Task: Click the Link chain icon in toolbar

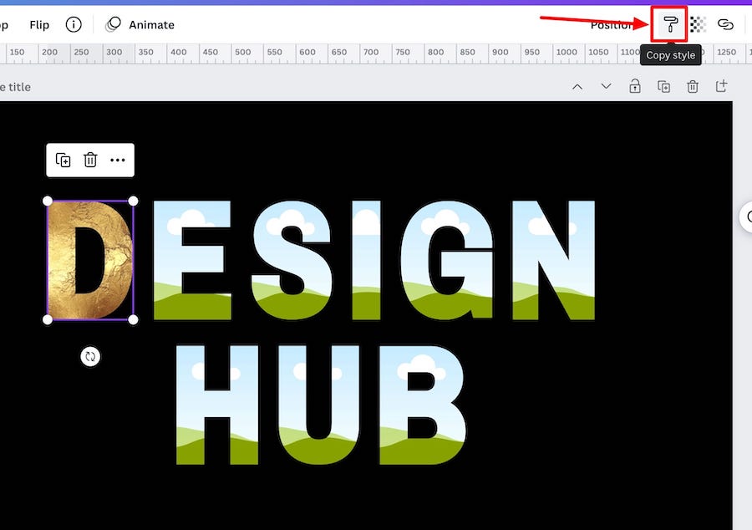Action: (x=725, y=24)
